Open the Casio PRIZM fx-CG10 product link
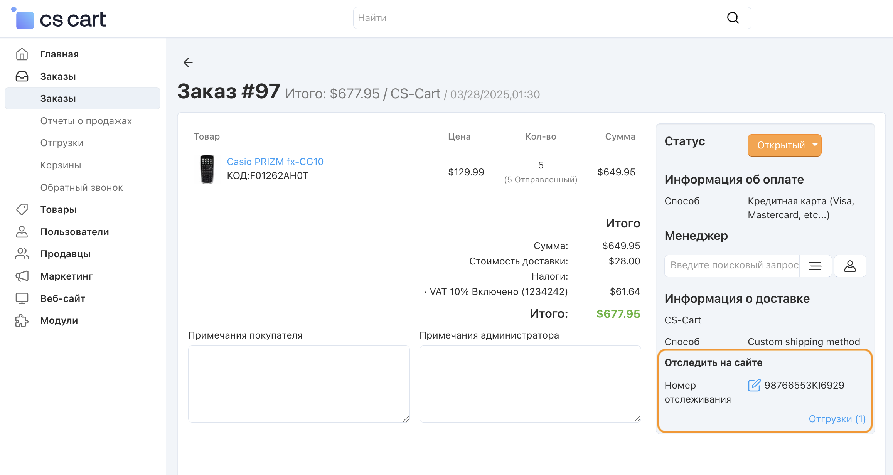The image size is (893, 475). 275,162
